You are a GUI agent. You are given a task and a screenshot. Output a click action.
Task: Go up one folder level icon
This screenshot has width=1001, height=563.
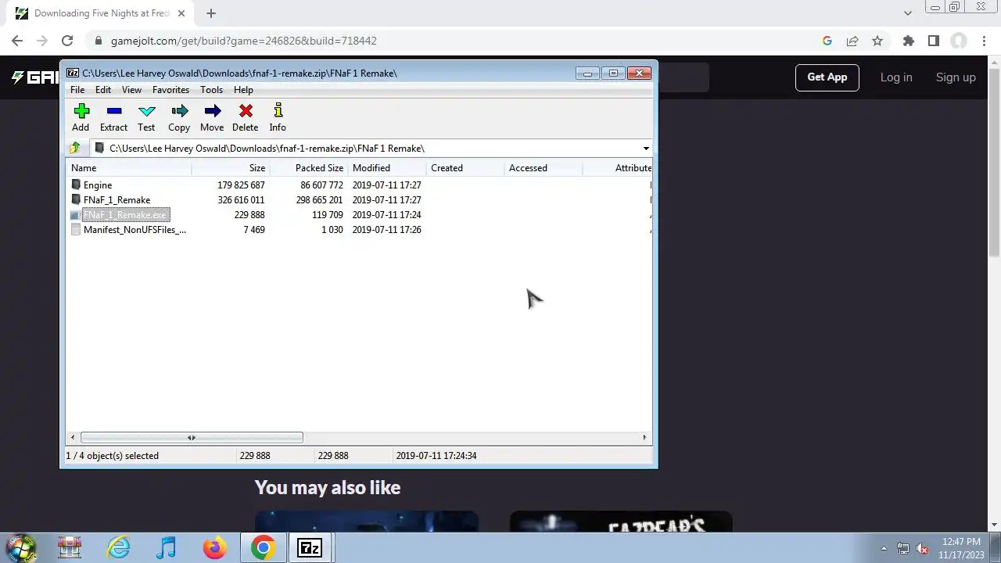coord(75,148)
